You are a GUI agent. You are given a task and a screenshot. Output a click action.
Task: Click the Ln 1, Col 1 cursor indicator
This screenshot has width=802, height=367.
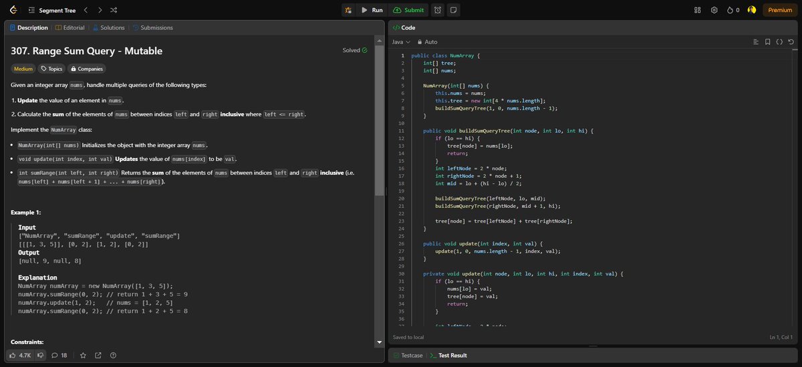click(781, 337)
